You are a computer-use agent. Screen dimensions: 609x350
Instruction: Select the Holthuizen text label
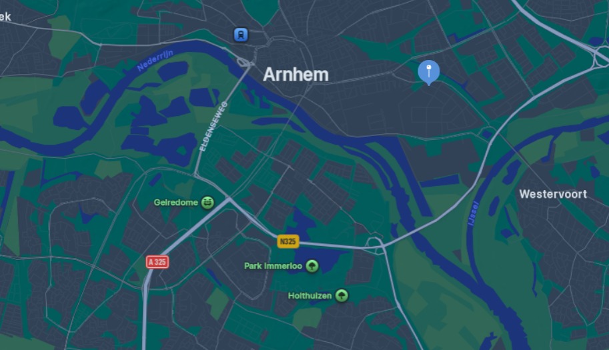(310, 296)
